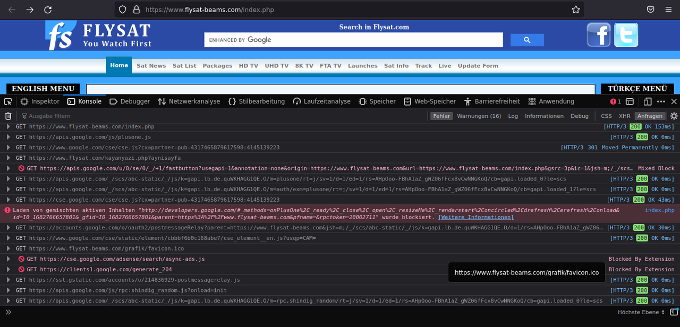Image resolution: width=680 pixels, height=327 pixels.
Task: Open the Pocket save icon
Action: pyautogui.click(x=650, y=10)
